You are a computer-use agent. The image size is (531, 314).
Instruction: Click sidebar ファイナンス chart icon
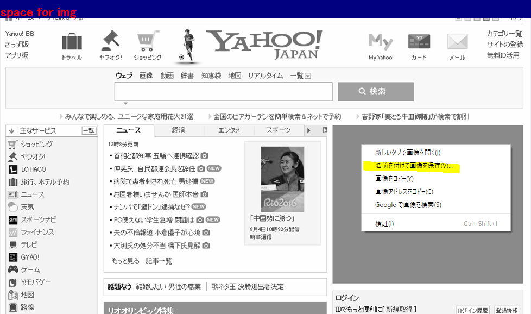coord(12,233)
